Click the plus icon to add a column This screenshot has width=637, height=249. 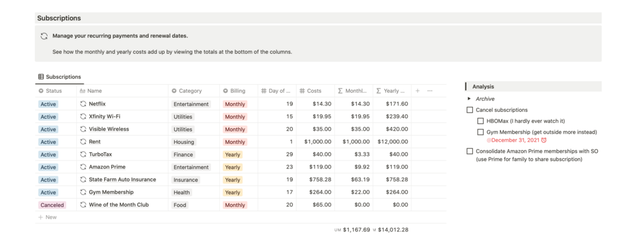(417, 91)
